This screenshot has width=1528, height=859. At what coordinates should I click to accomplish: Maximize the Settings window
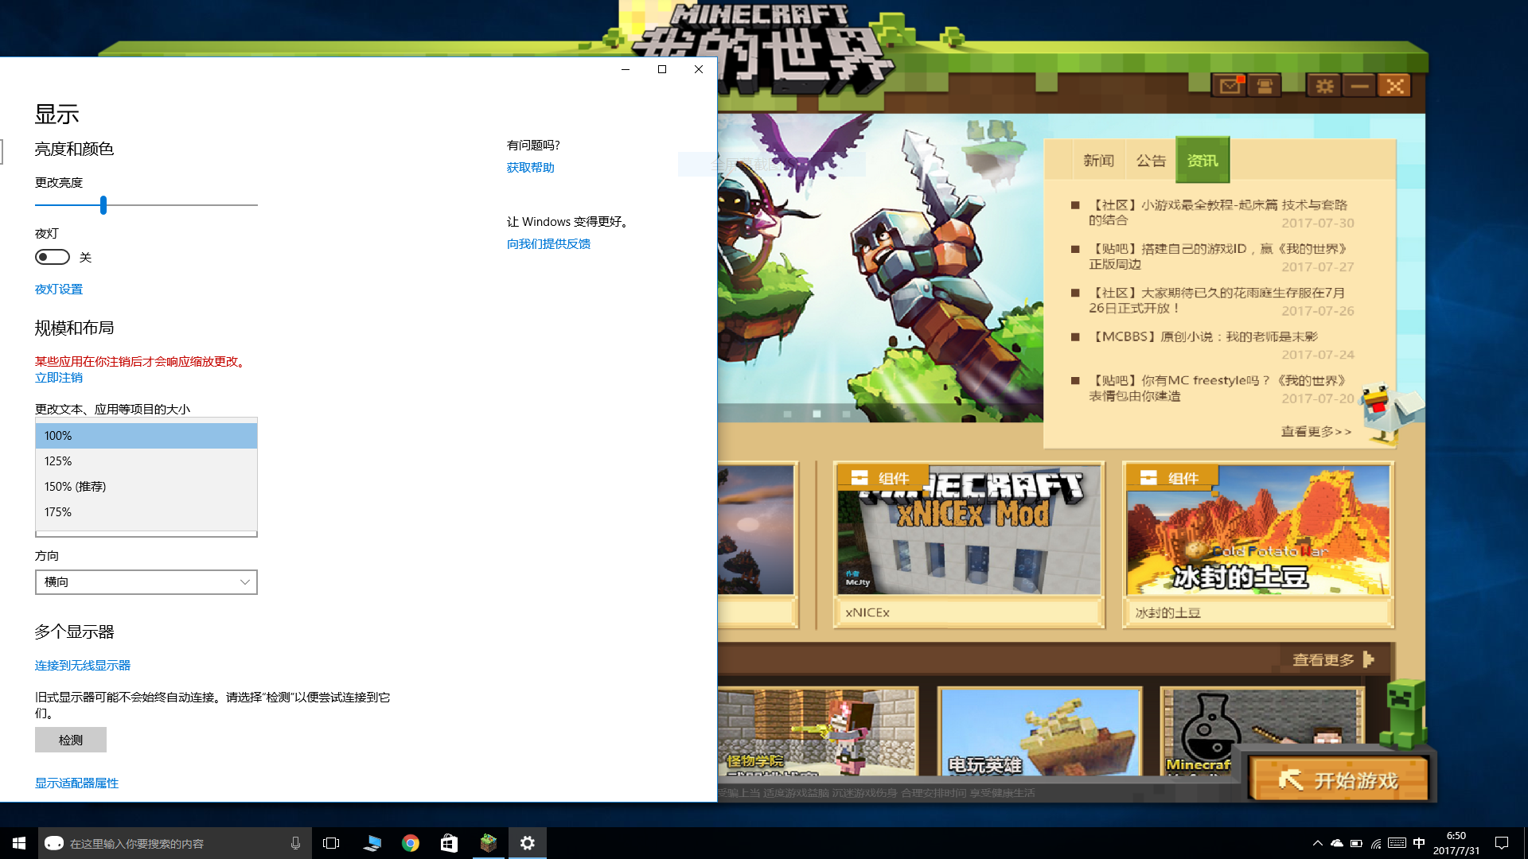[x=661, y=69]
